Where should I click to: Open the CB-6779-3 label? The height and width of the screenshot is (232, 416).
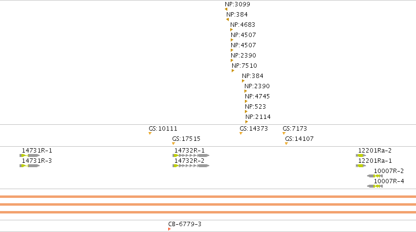(185, 224)
